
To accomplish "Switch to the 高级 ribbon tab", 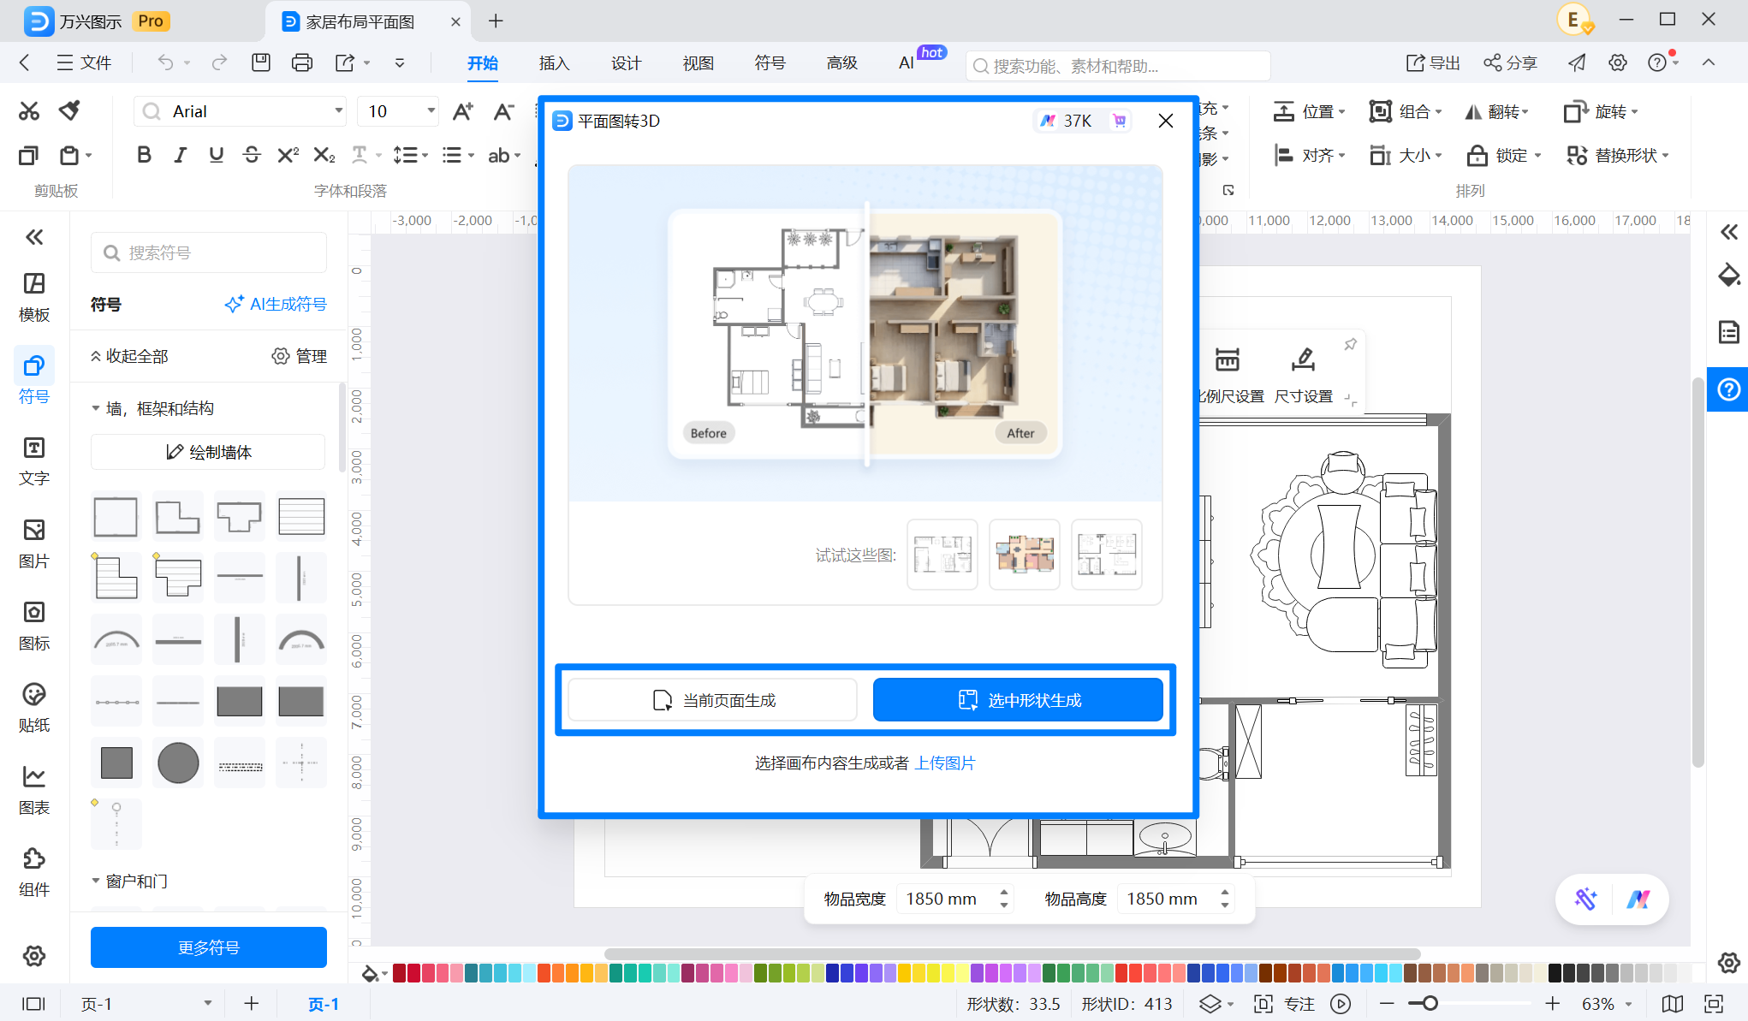I will pos(841,62).
